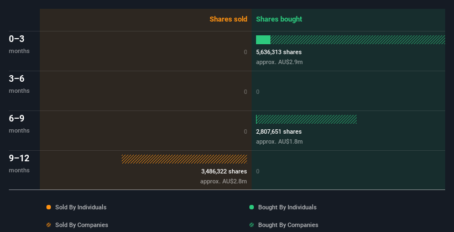This screenshot has height=232, width=454.
Task: Click the hatched Bought By Companies legend icon
Action: (252, 225)
